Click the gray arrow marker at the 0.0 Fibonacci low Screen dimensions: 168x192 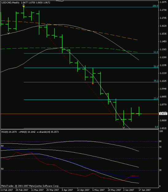[x=123, y=127]
